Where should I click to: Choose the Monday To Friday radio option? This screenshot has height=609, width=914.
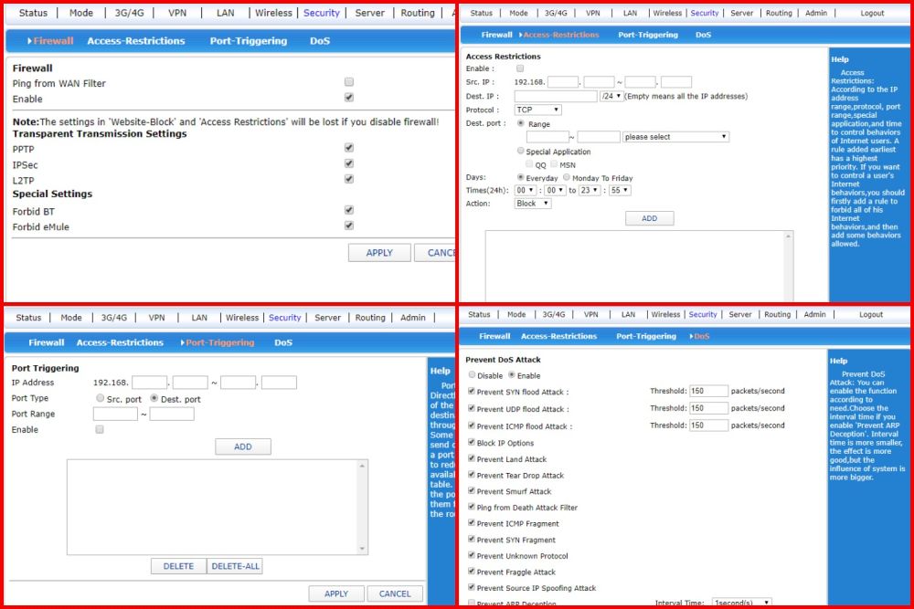567,177
